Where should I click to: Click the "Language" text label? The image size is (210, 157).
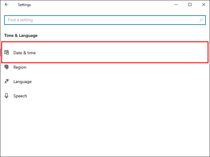(22, 81)
